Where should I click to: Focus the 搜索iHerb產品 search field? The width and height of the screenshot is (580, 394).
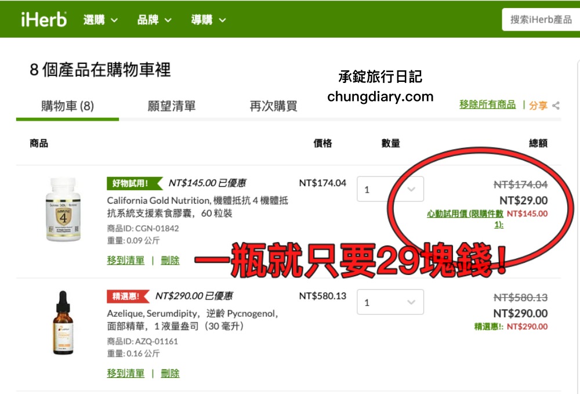[x=541, y=20]
